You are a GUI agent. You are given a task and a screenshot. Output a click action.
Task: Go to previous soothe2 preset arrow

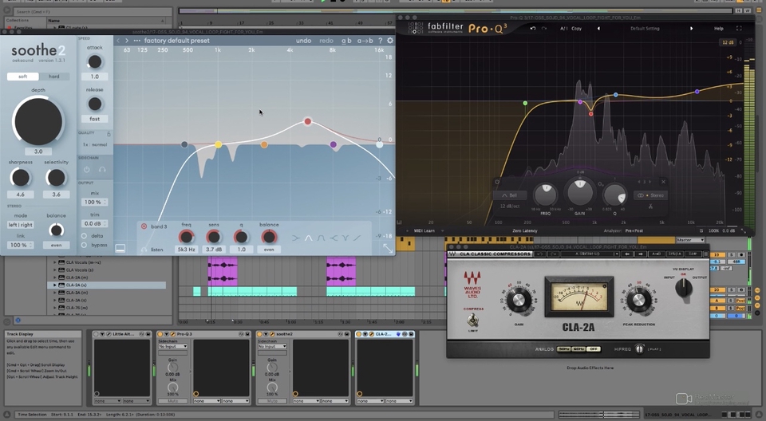[118, 41]
